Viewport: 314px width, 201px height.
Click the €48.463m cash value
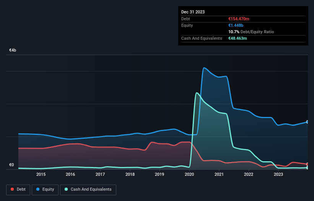(x=238, y=38)
